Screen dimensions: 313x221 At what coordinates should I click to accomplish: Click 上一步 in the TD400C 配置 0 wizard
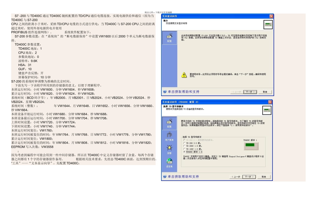(236, 177)
